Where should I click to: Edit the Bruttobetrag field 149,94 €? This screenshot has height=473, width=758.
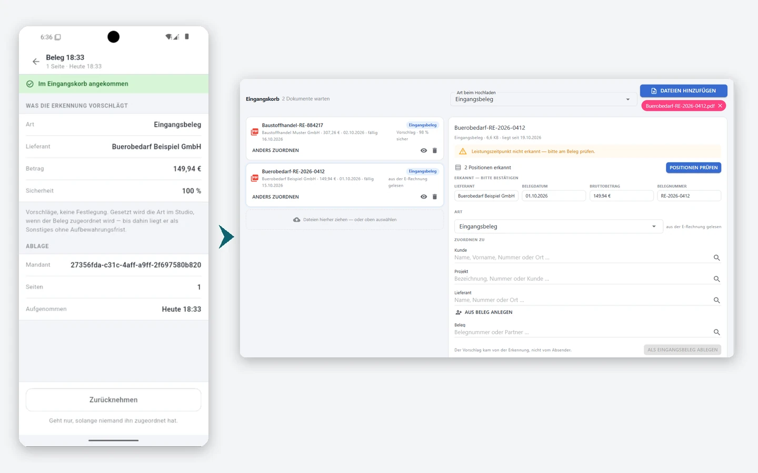pyautogui.click(x=621, y=196)
